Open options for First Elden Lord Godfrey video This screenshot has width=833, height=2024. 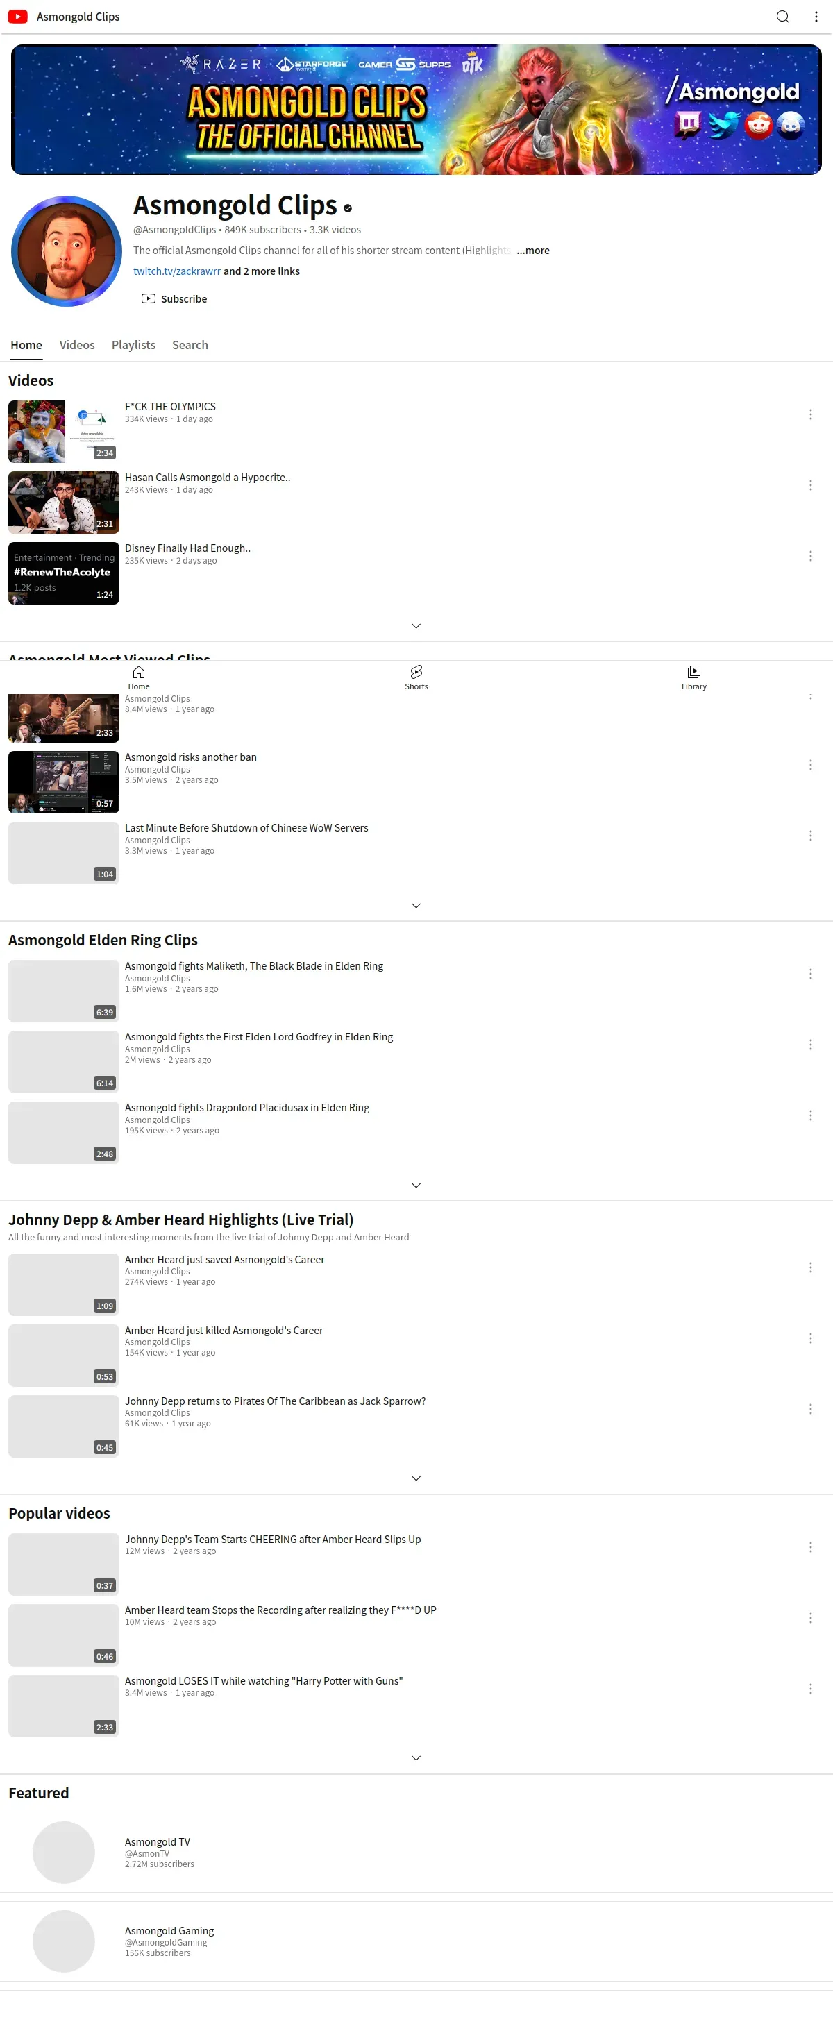coord(810,1044)
